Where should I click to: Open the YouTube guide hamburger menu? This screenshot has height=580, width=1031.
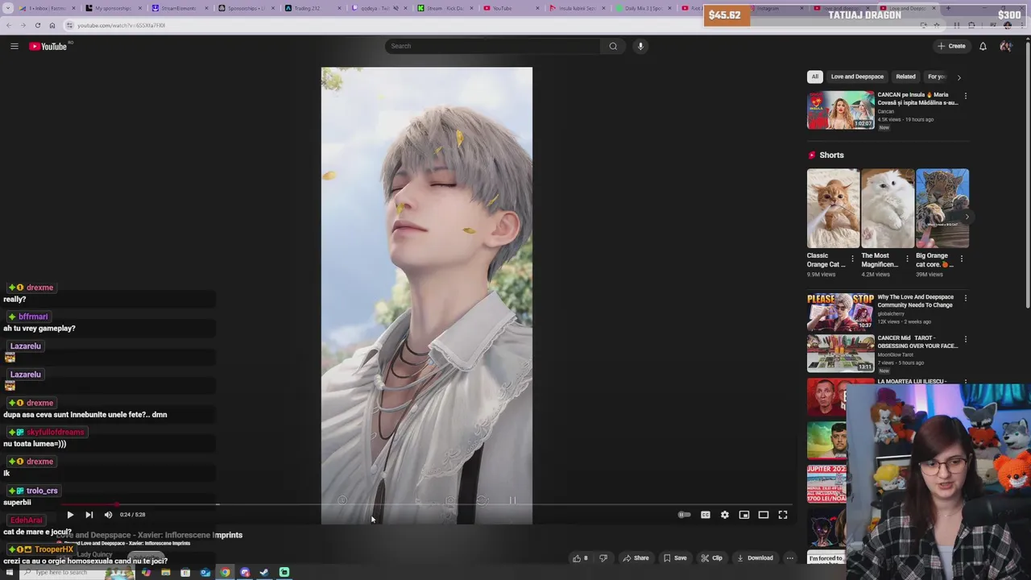tap(14, 46)
